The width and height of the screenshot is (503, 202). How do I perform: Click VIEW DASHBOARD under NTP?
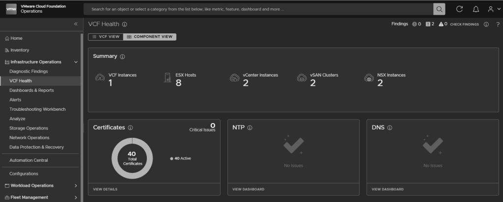tap(248, 189)
